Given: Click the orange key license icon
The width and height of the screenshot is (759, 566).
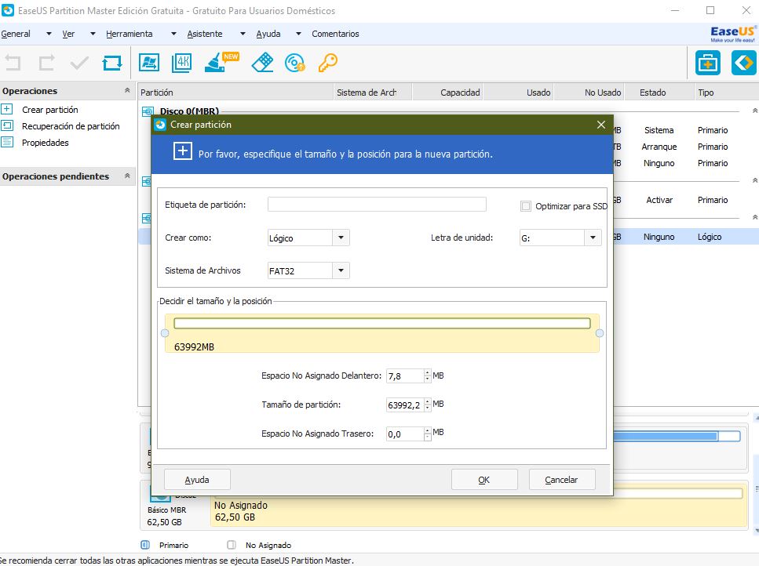Looking at the screenshot, I should pos(327,63).
